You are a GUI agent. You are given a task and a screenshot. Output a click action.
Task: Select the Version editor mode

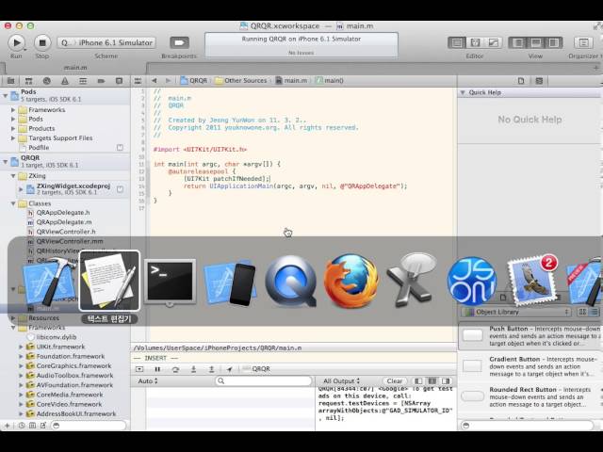(x=493, y=42)
